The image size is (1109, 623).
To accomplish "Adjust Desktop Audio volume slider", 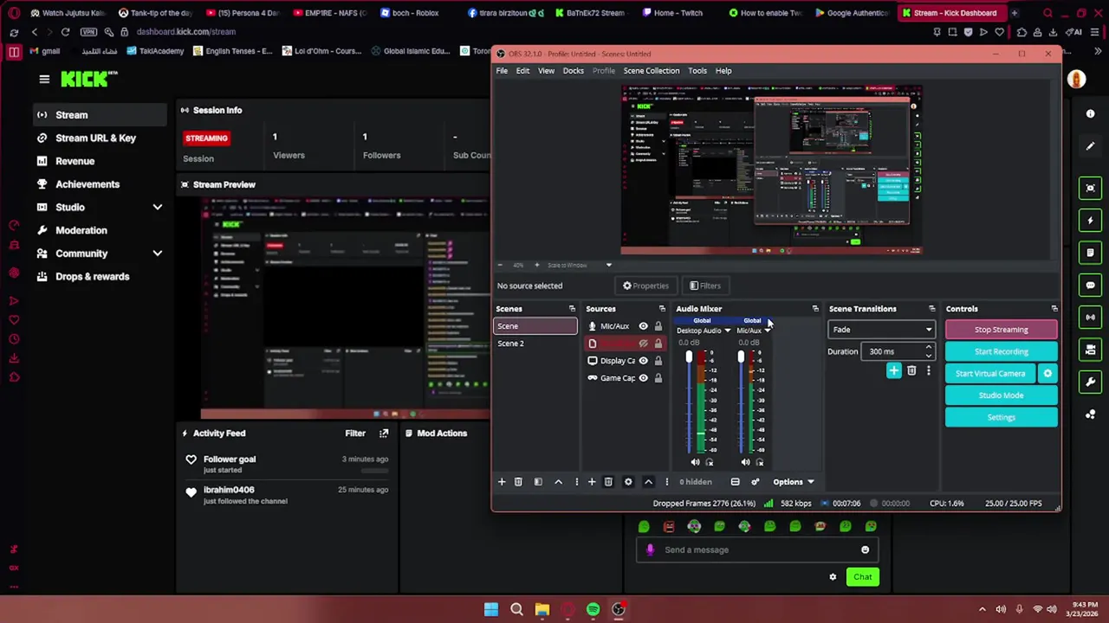I will 690,356.
